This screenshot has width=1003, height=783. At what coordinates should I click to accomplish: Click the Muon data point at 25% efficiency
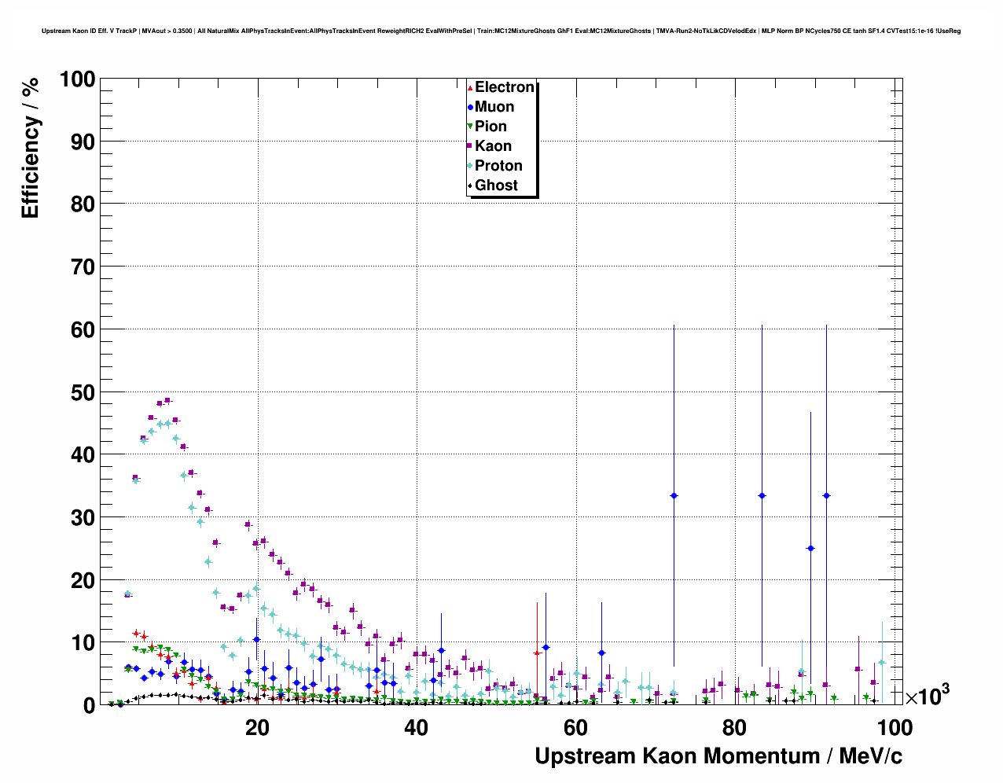[x=810, y=549]
